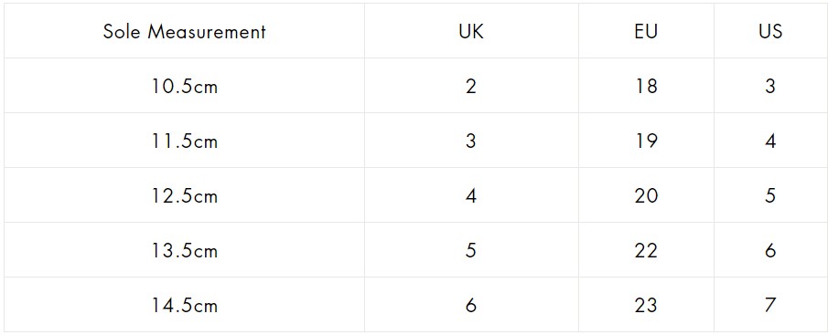Image resolution: width=828 pixels, height=335 pixels.
Task: Click the UK column header
Action: click(471, 32)
